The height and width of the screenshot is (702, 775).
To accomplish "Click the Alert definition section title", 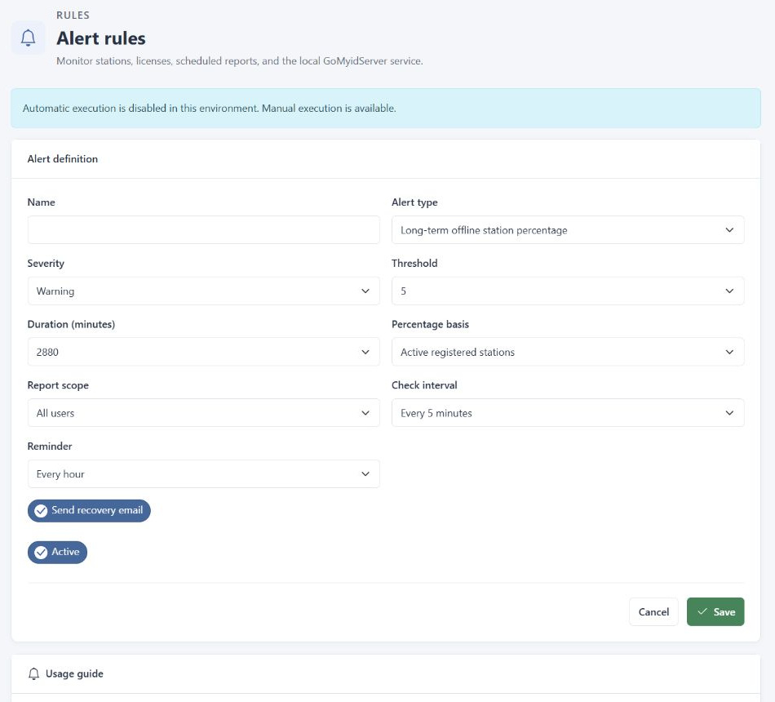I will click(63, 159).
